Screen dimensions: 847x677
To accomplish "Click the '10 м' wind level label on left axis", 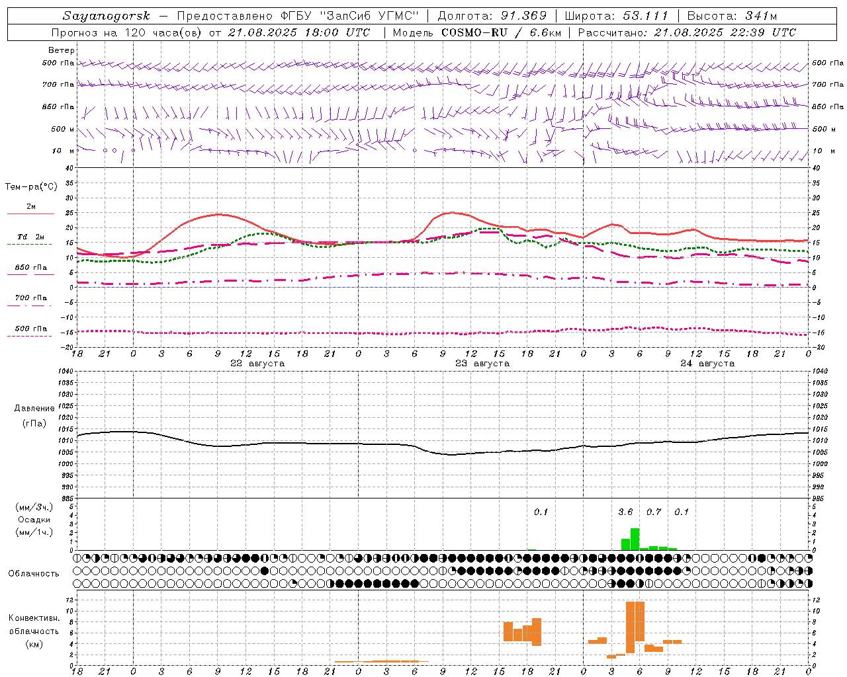I will pyautogui.click(x=64, y=151).
